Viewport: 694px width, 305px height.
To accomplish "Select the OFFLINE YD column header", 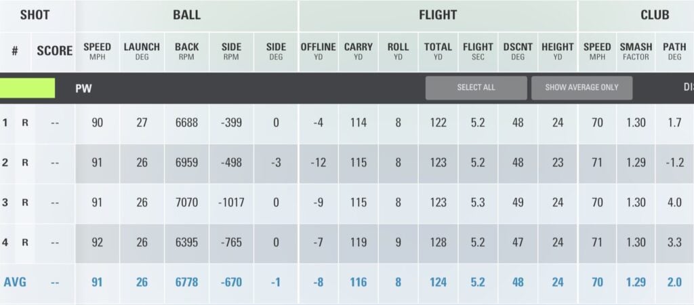I will [x=319, y=52].
